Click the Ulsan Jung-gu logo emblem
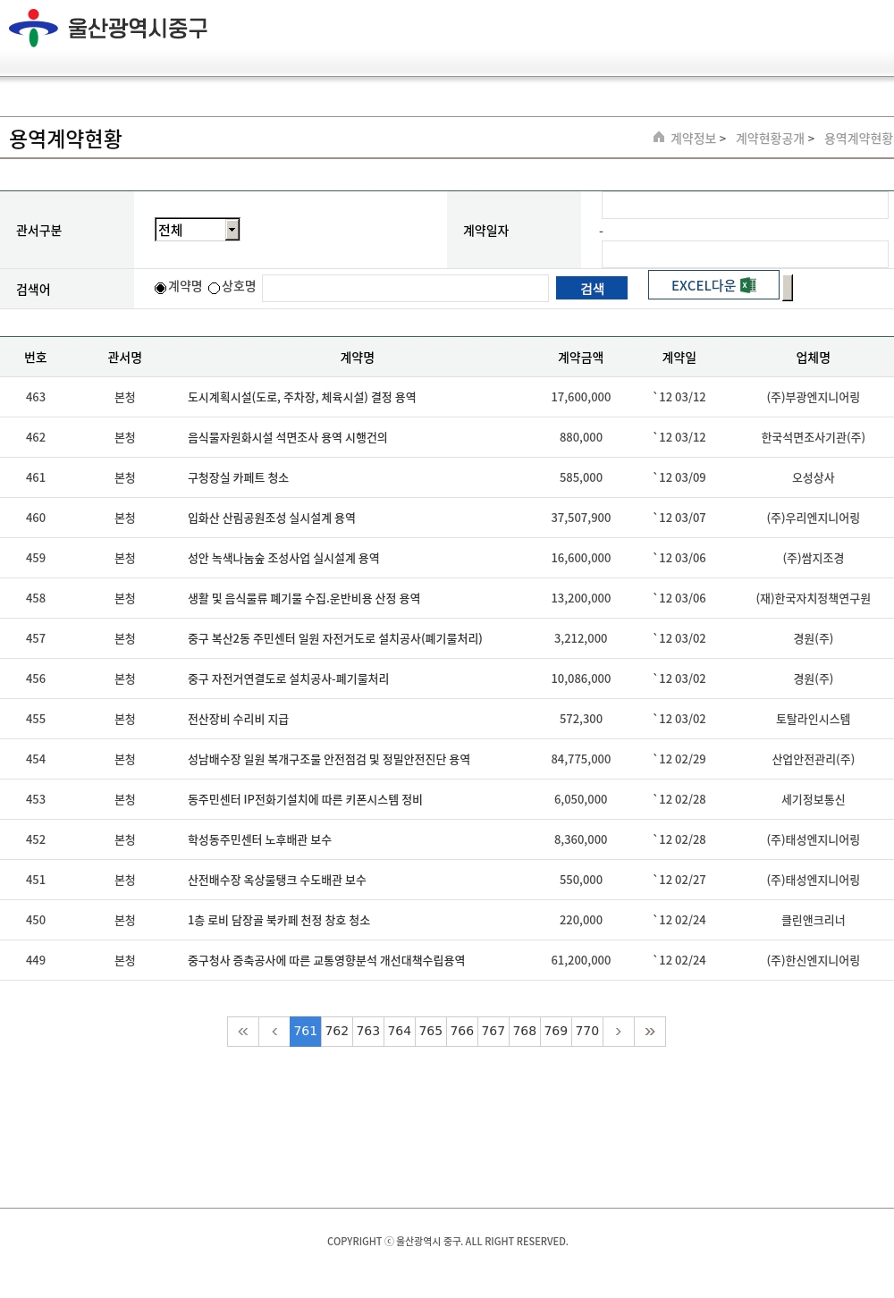The width and height of the screenshot is (894, 1298). [x=33, y=28]
